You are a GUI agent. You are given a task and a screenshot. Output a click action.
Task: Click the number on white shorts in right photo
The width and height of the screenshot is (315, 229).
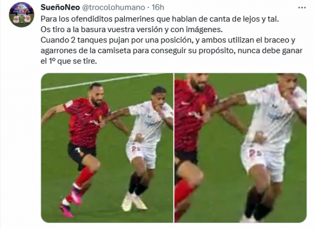pyautogui.click(x=254, y=153)
